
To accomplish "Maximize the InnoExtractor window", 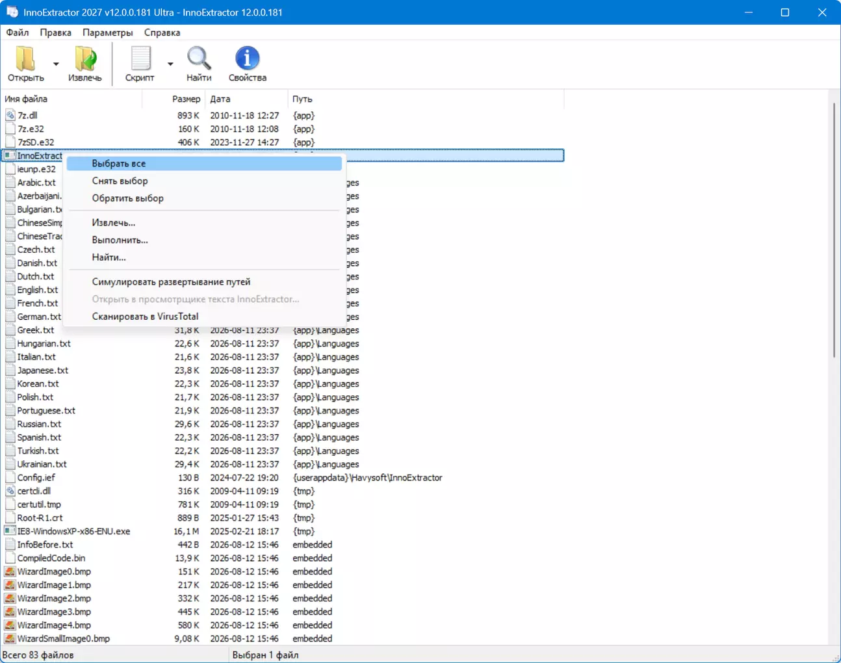I will point(785,12).
